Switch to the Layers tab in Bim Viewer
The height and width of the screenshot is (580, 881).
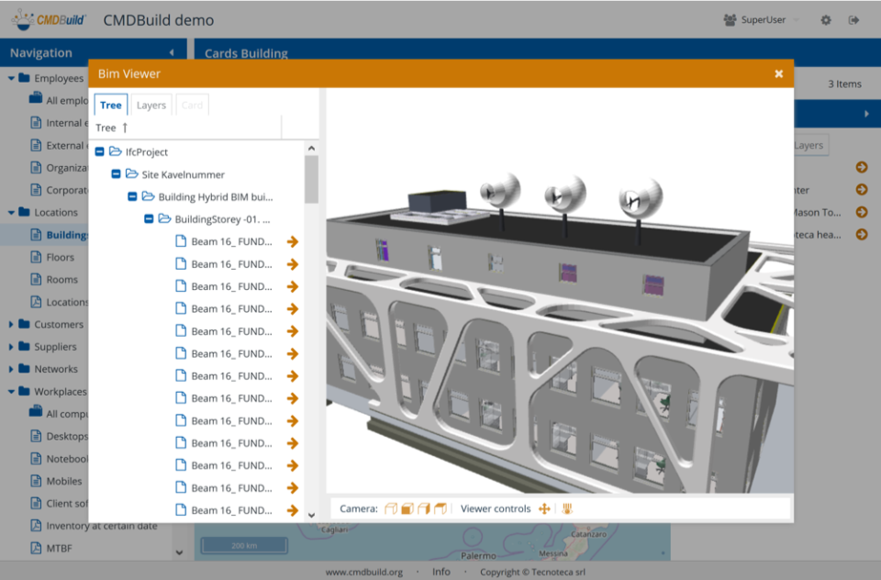pyautogui.click(x=151, y=106)
